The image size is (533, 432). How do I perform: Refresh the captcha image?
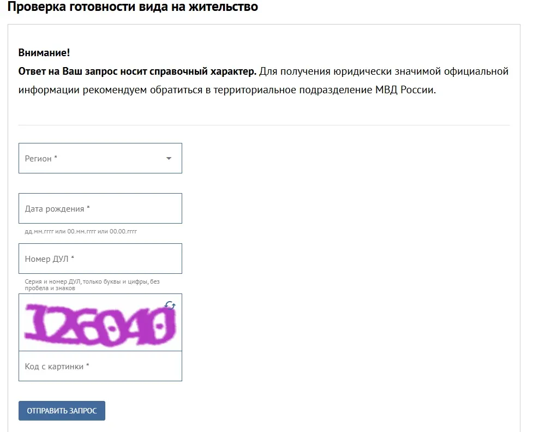click(170, 305)
